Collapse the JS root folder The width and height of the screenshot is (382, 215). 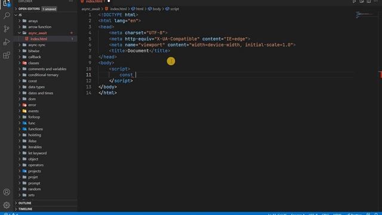point(16,15)
